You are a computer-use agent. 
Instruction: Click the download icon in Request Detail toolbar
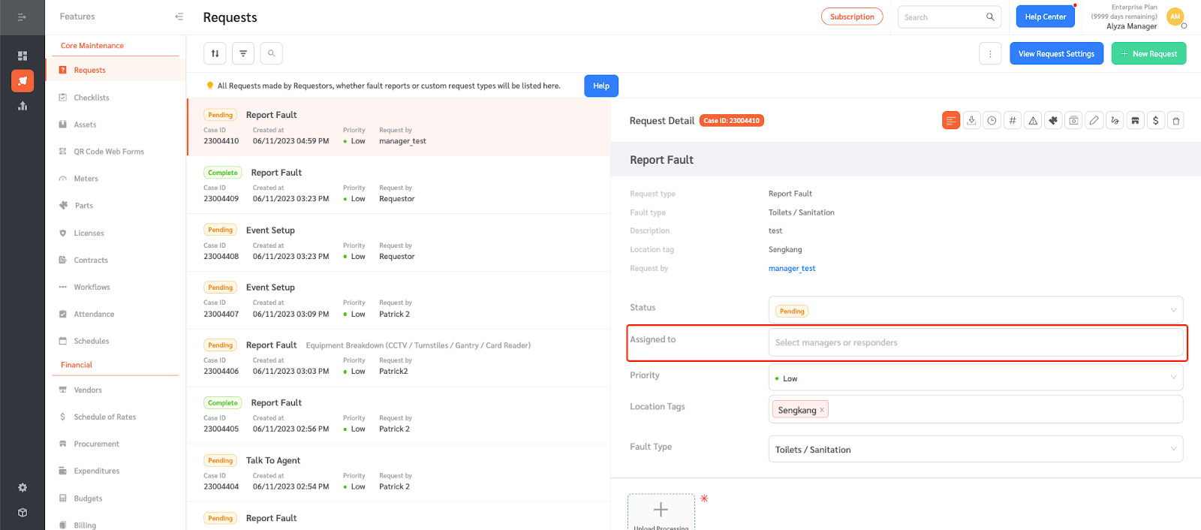(971, 120)
